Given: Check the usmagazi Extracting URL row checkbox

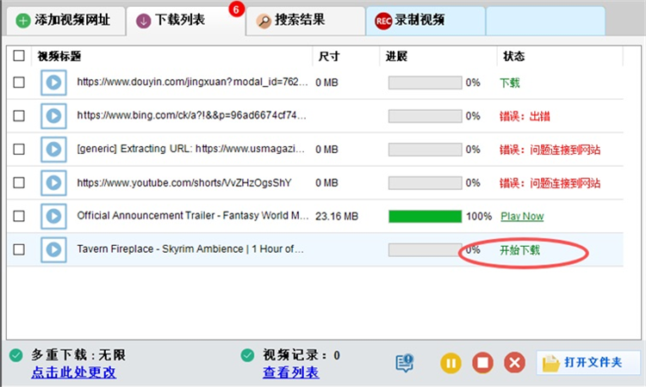Looking at the screenshot, I should click(x=19, y=149).
